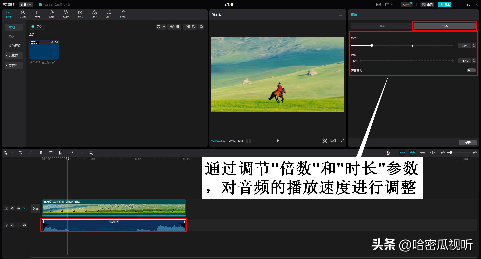The width and height of the screenshot is (481, 259).
Task: Open the 全部 filter dropdown
Action: [190, 27]
